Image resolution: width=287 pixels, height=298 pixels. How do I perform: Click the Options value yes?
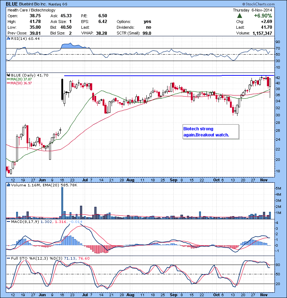147,22
